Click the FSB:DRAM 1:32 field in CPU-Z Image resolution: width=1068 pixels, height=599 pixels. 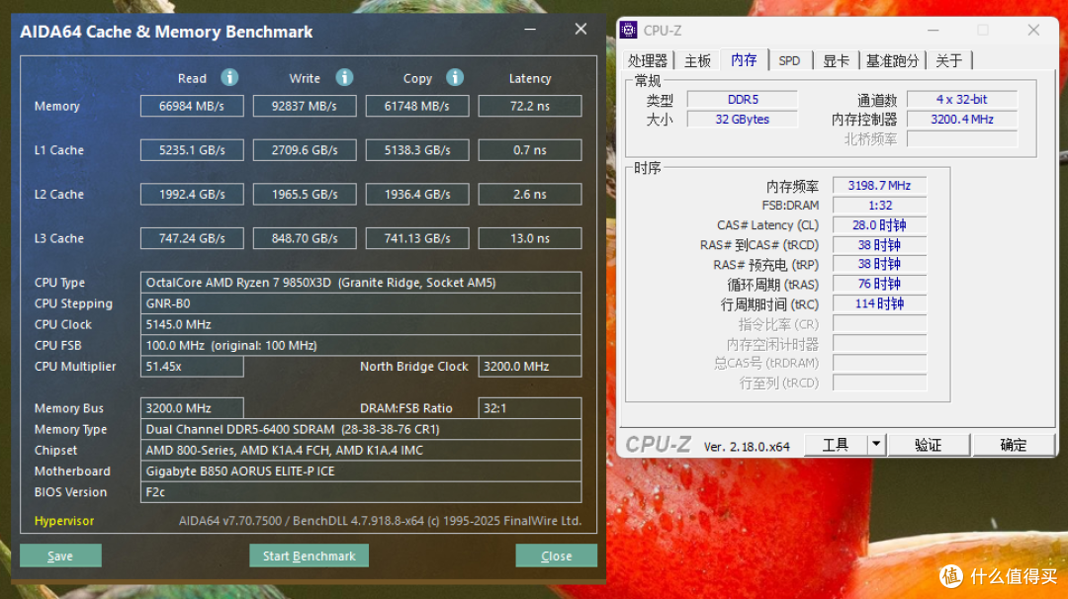click(879, 206)
